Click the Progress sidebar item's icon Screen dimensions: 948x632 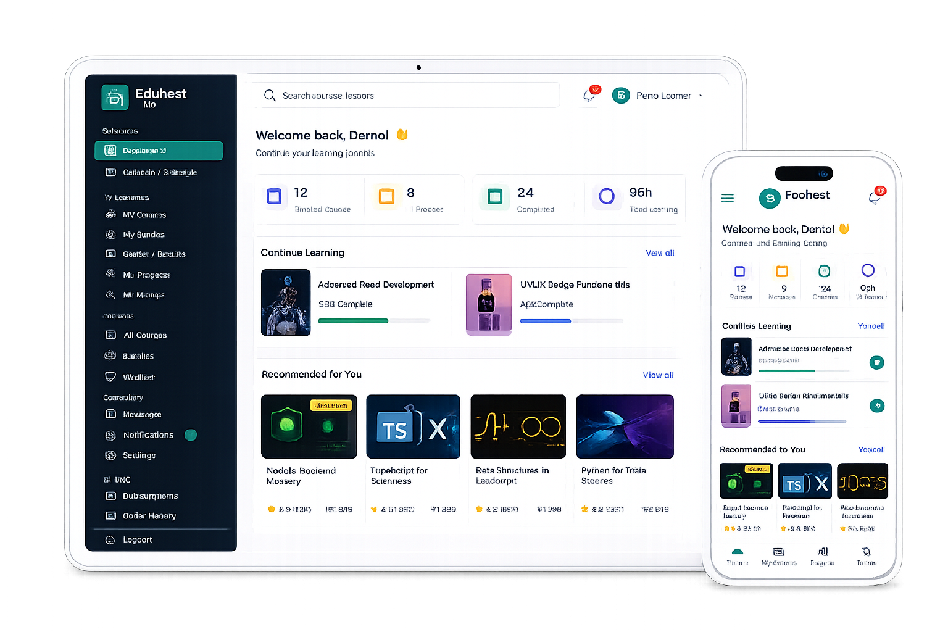pyautogui.click(x=110, y=274)
